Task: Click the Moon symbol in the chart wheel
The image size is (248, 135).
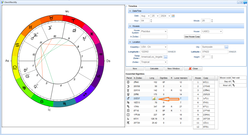Action: point(49,28)
